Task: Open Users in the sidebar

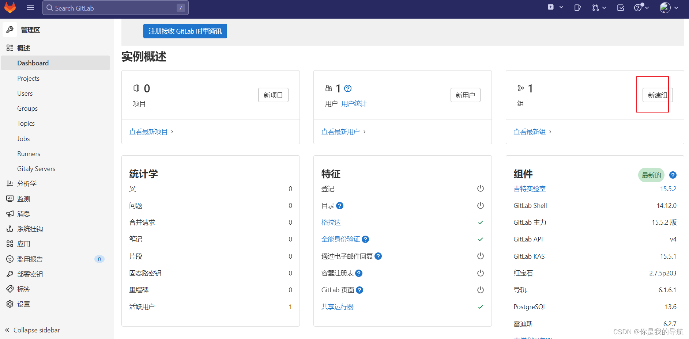Action: tap(25, 93)
